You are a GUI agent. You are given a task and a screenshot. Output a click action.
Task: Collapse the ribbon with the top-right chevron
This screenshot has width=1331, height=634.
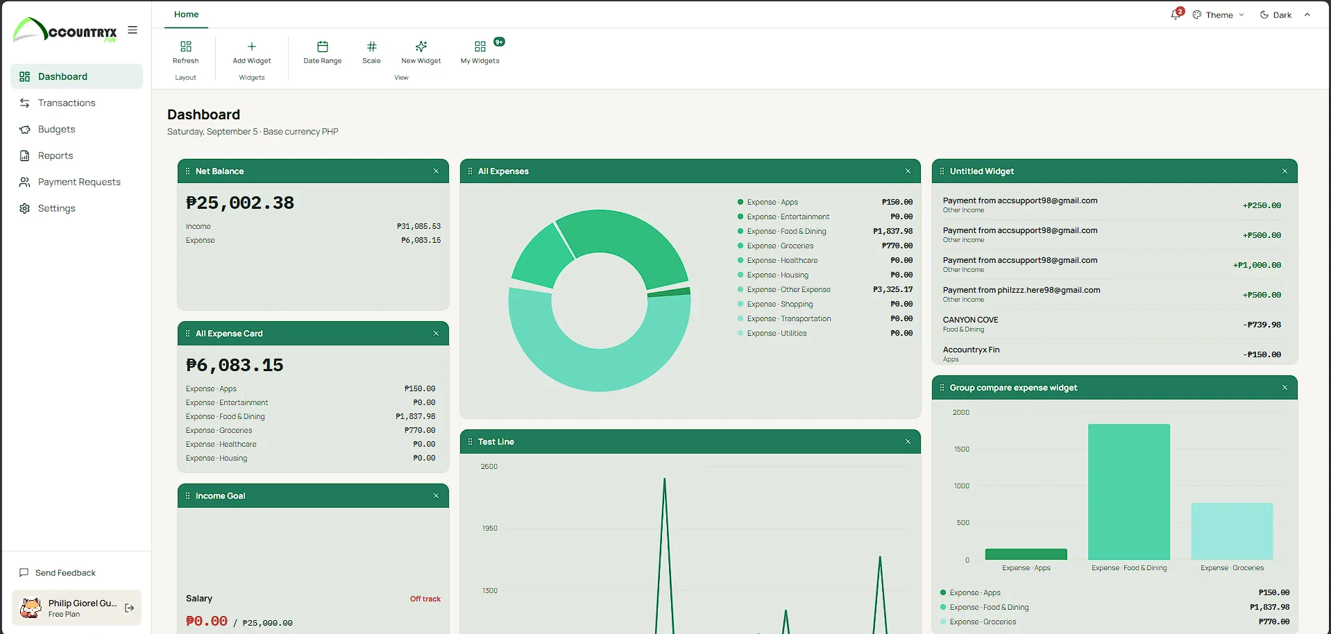point(1307,15)
